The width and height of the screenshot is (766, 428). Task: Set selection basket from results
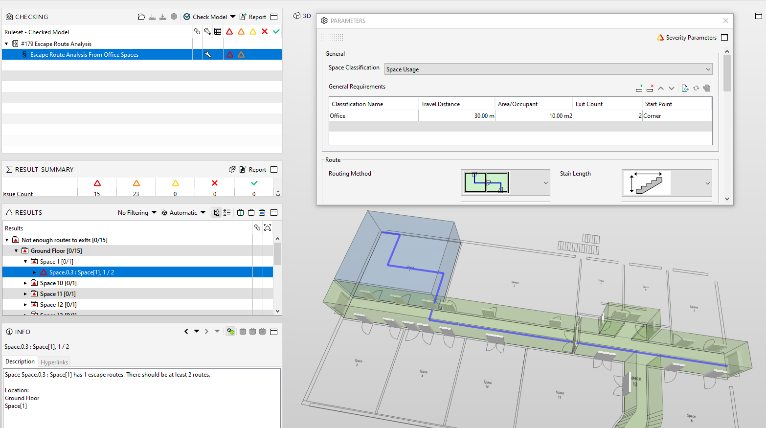[262, 212]
